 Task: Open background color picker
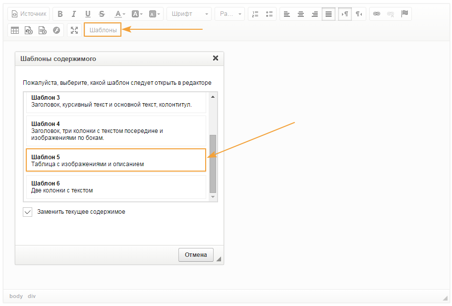[137, 14]
